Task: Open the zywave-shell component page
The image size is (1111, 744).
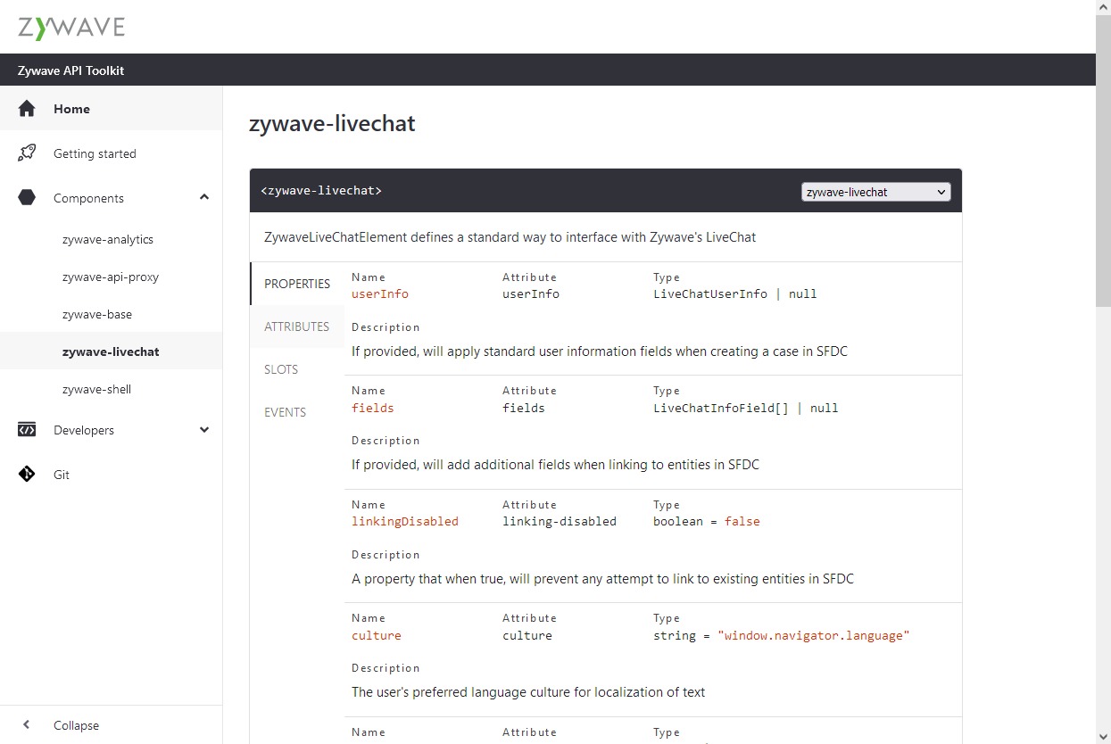Action: pyautogui.click(x=112, y=389)
